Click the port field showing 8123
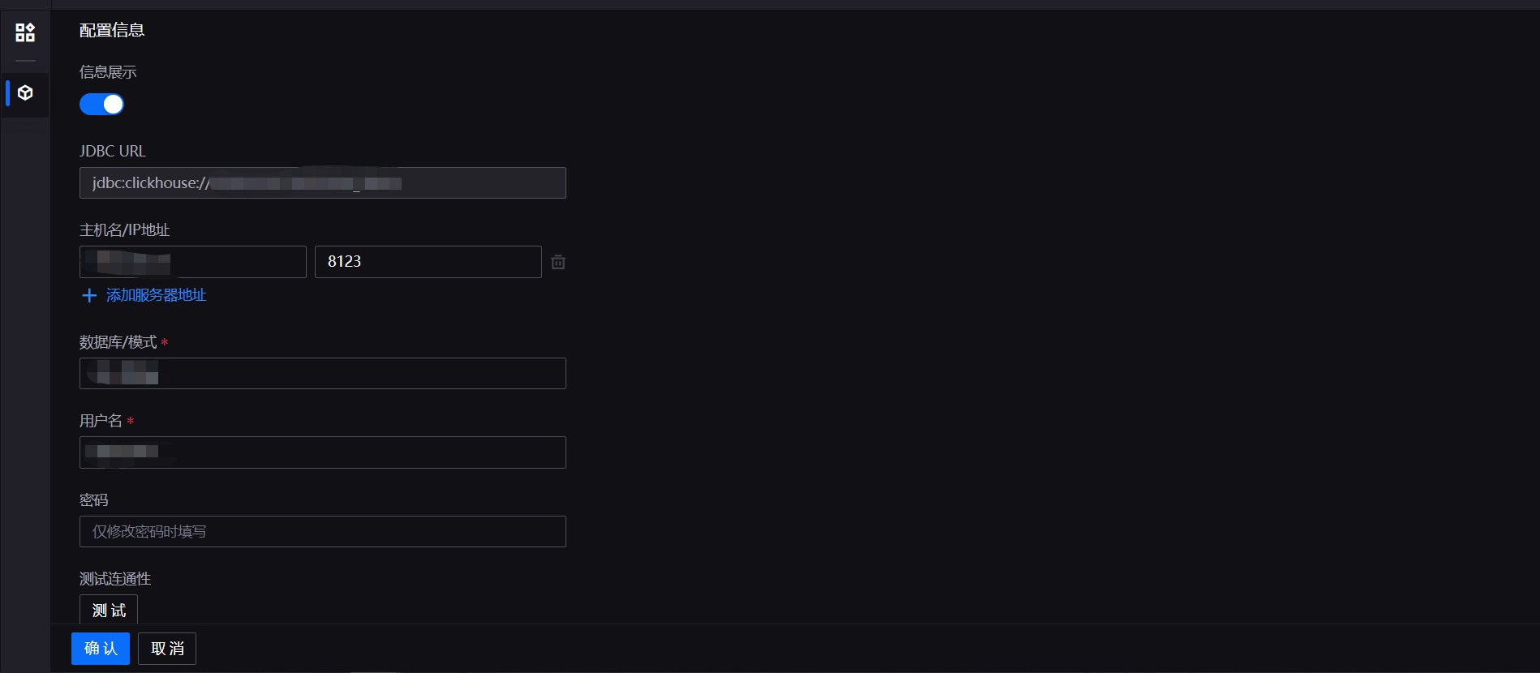This screenshot has height=673, width=1540. (x=428, y=262)
